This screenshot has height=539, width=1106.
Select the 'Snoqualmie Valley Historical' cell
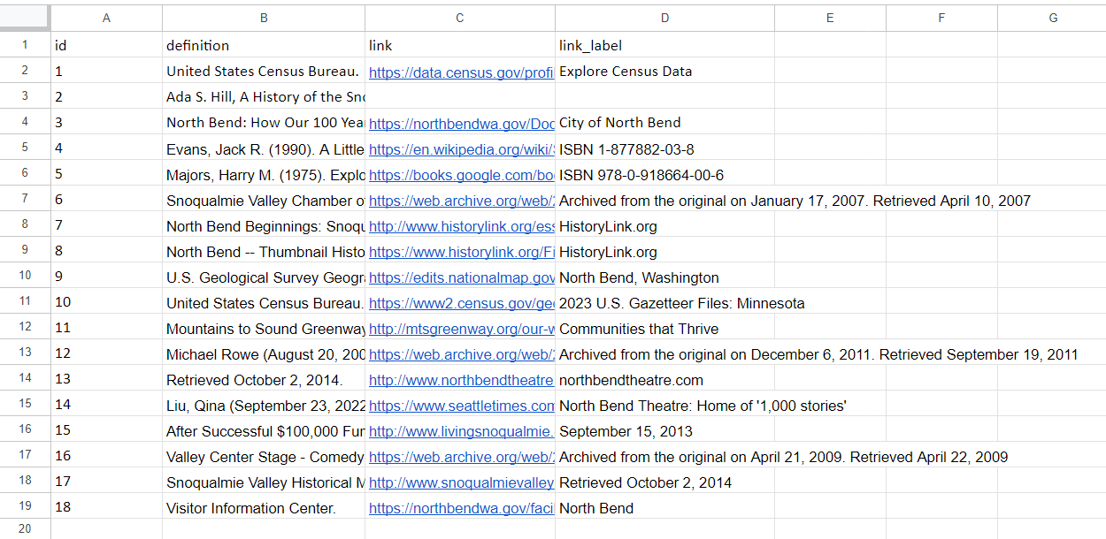264,482
